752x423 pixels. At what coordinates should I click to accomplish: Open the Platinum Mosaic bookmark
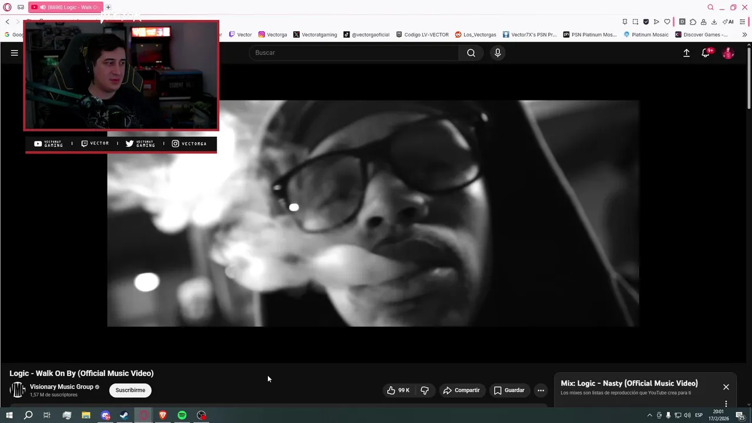pyautogui.click(x=646, y=35)
